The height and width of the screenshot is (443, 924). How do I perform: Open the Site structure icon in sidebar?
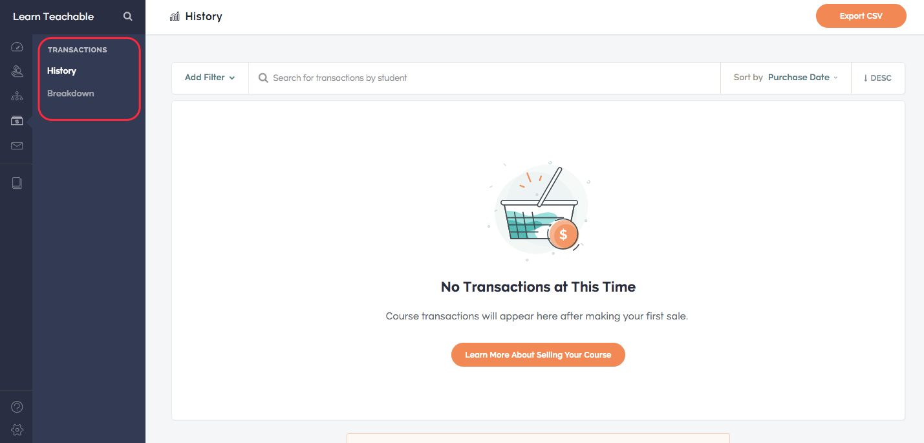[x=17, y=96]
